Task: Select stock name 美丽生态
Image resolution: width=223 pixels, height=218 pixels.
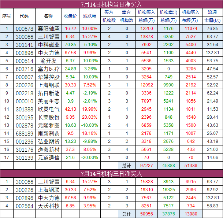Action: (x=48, y=101)
